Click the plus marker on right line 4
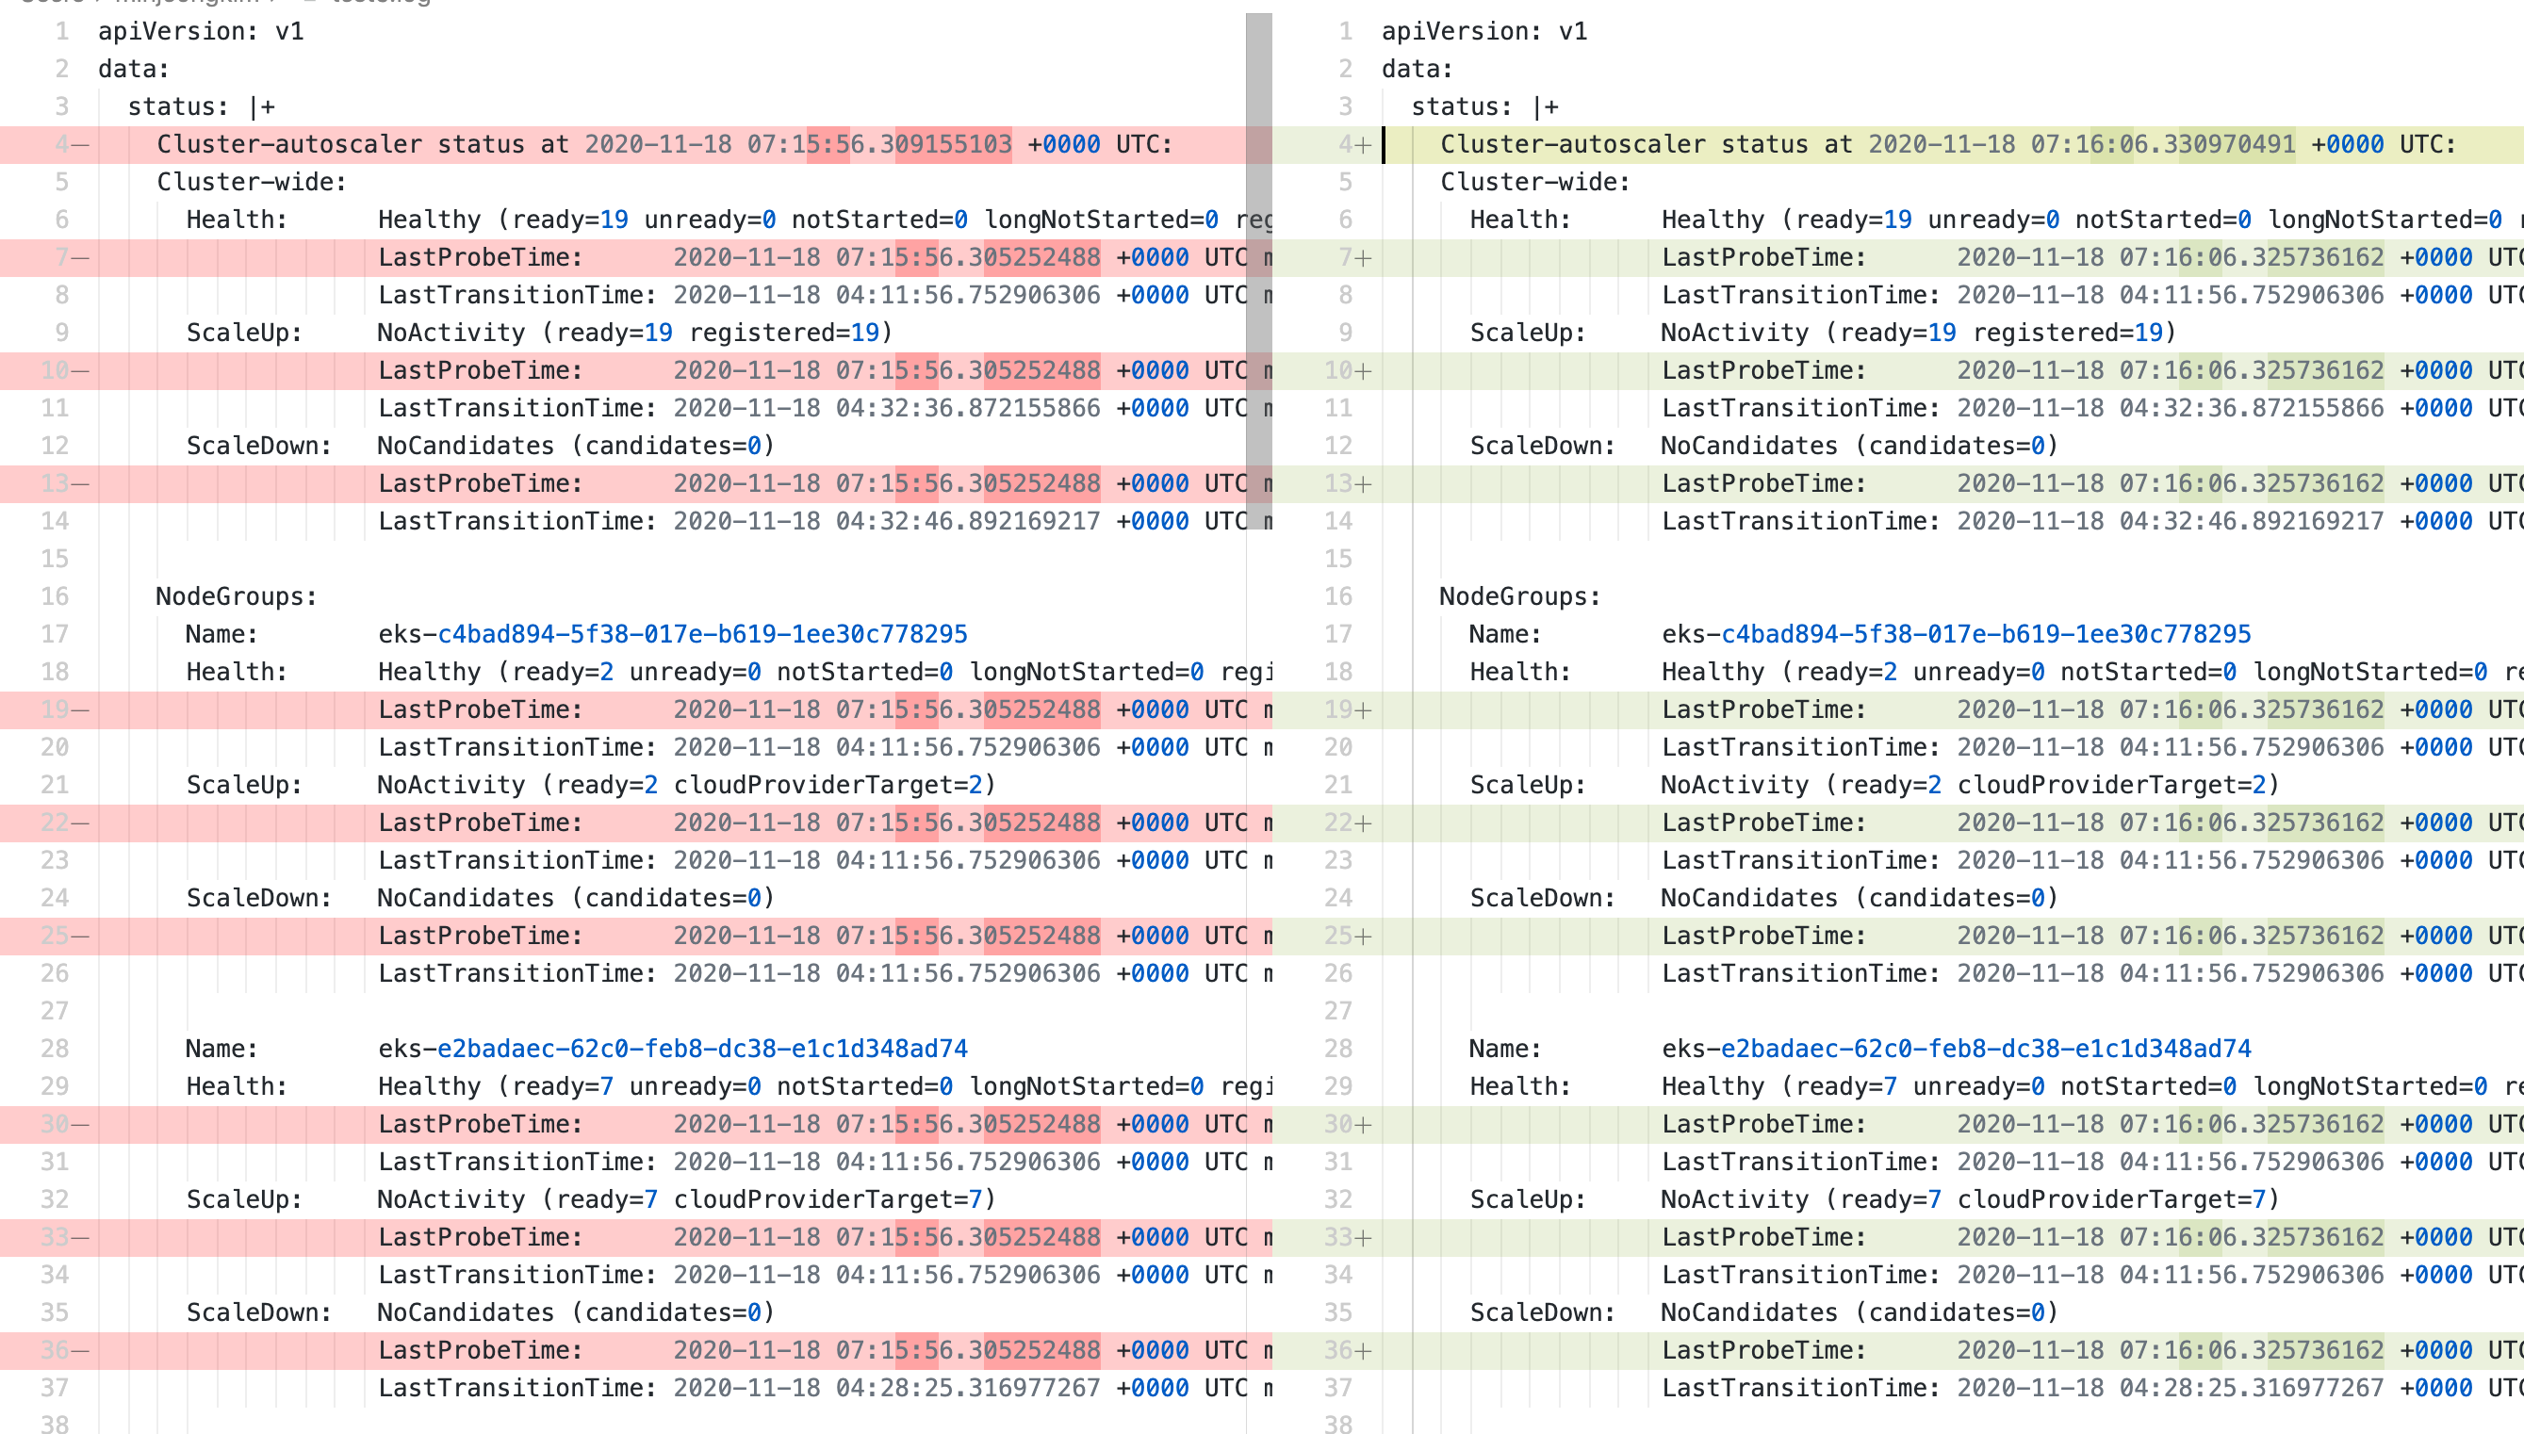The width and height of the screenshot is (2524, 1434). 1364,145
